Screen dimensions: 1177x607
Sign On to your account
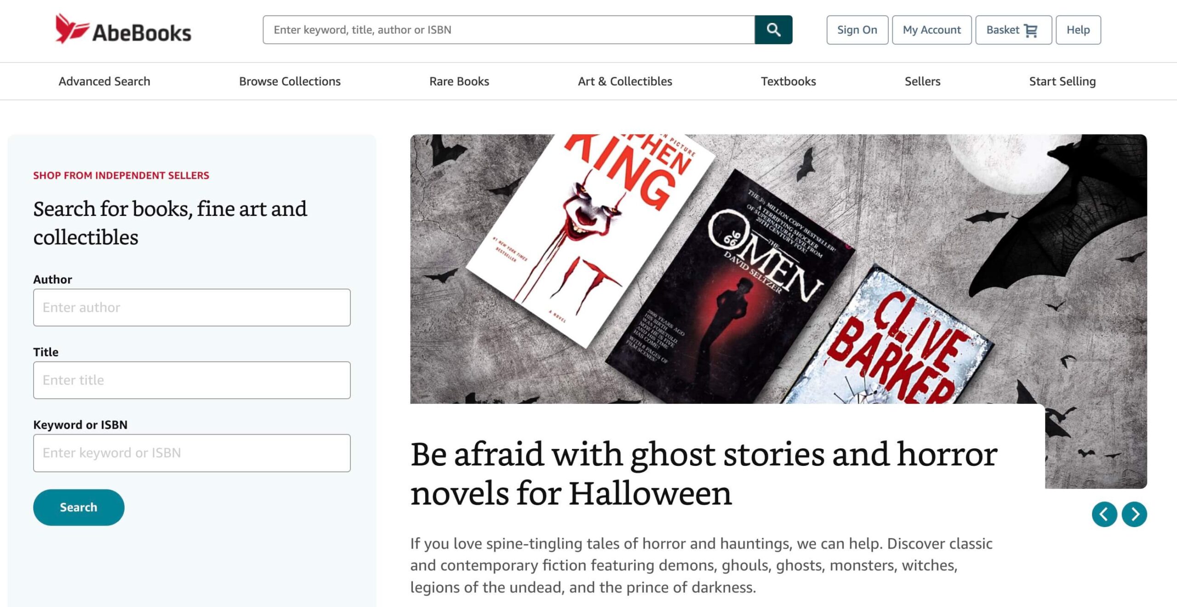pyautogui.click(x=857, y=29)
